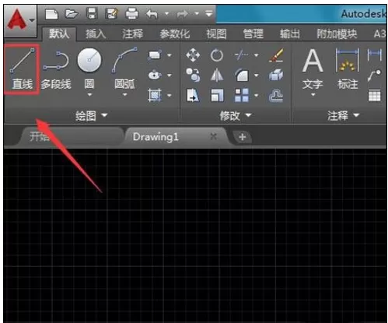Select the Copy tool

pos(193,75)
